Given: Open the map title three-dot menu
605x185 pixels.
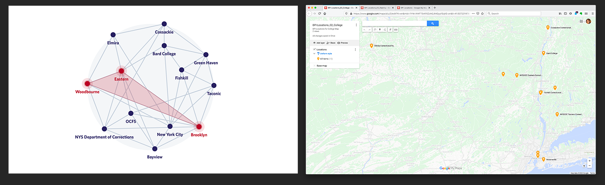Looking at the screenshot, I should click(356, 25).
